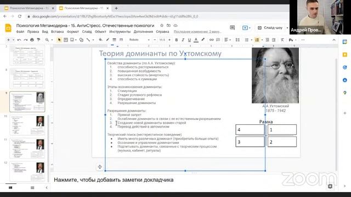Switch to grid view at bottom left
Screen dimensions: 351x197
(32, 188)
